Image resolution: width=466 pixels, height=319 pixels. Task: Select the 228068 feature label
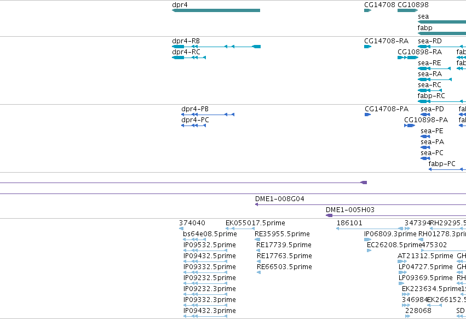click(418, 311)
